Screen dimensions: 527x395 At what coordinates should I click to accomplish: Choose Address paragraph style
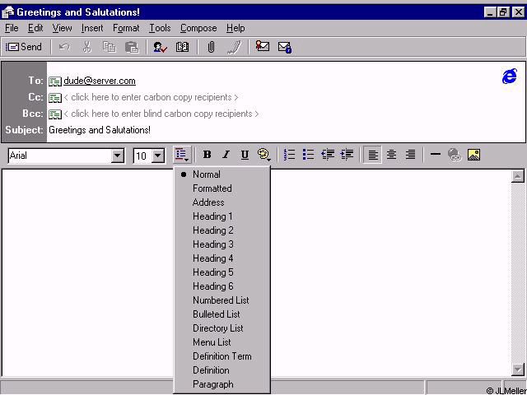[222, 202]
